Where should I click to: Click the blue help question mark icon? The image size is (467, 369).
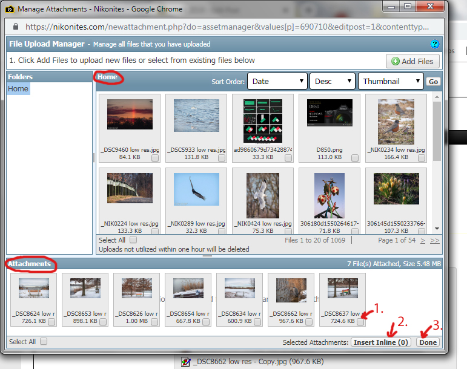pos(434,44)
